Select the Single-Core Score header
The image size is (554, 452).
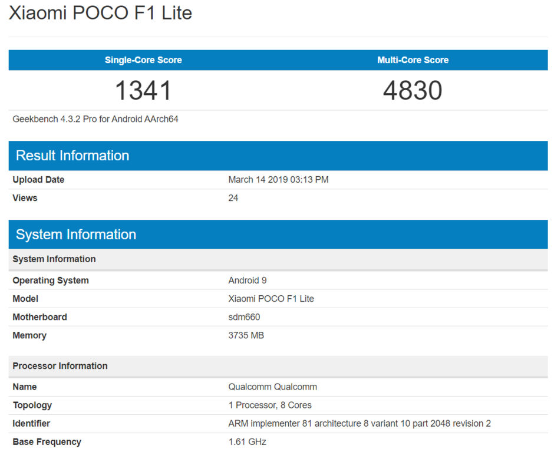[143, 60]
